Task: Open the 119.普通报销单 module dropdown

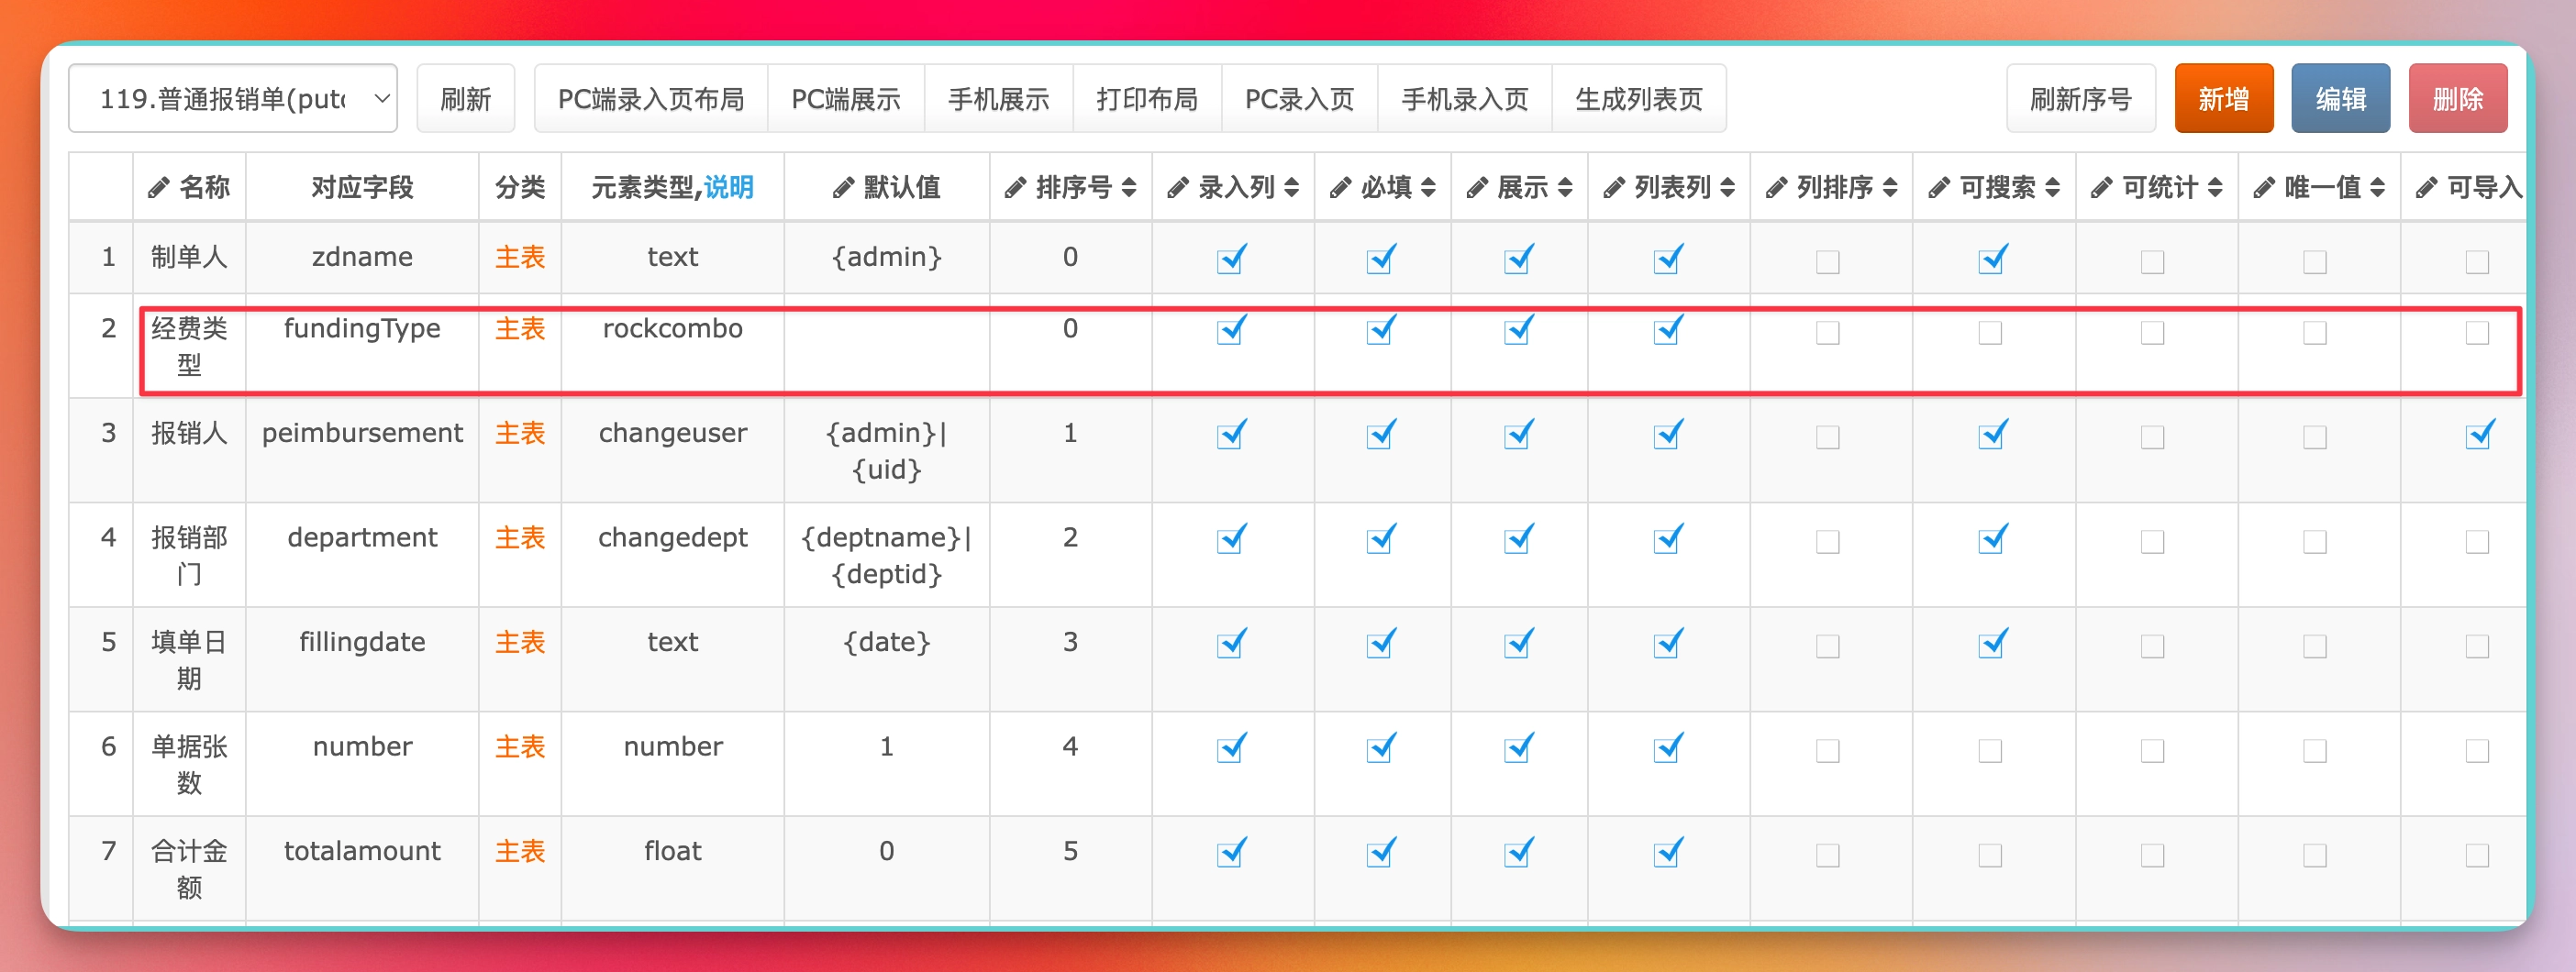Action: 233,98
